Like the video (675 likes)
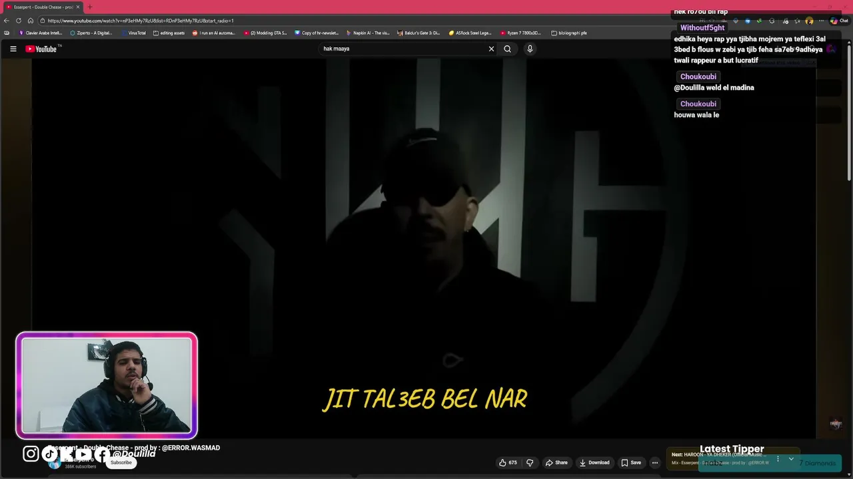Screen dimensions: 853x479 click(x=508, y=462)
